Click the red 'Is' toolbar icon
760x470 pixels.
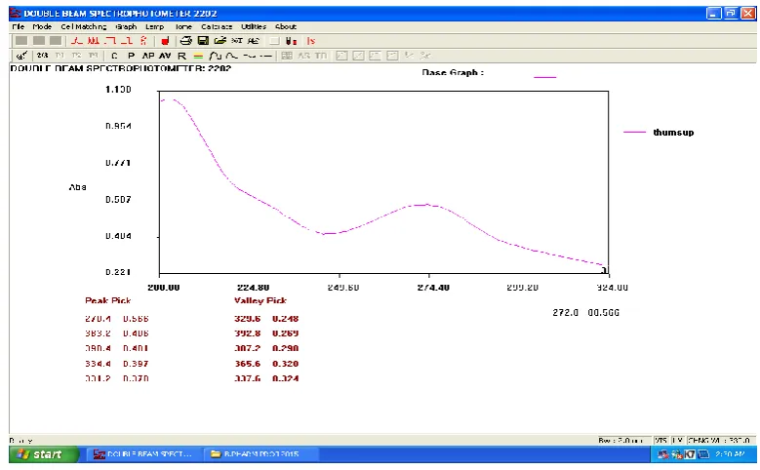[310, 41]
